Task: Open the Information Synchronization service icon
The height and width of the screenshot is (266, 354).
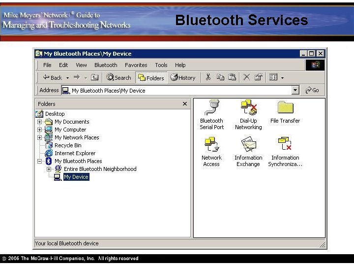Action: tap(285, 144)
